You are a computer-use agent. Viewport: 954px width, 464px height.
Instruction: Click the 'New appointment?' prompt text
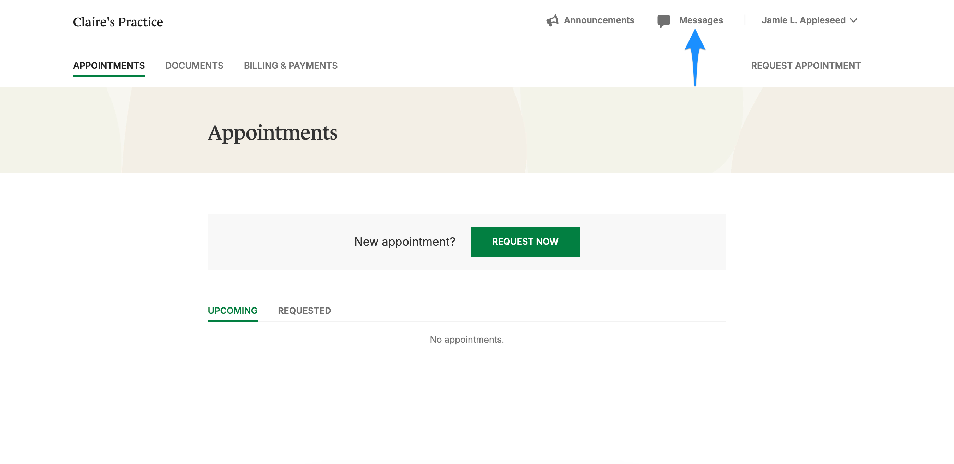[x=404, y=242]
